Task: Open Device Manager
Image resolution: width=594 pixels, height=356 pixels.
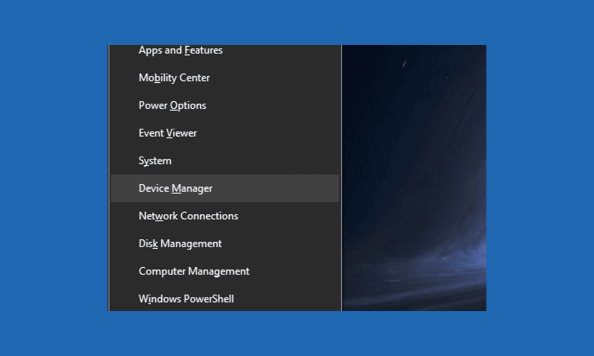Action: click(x=175, y=188)
